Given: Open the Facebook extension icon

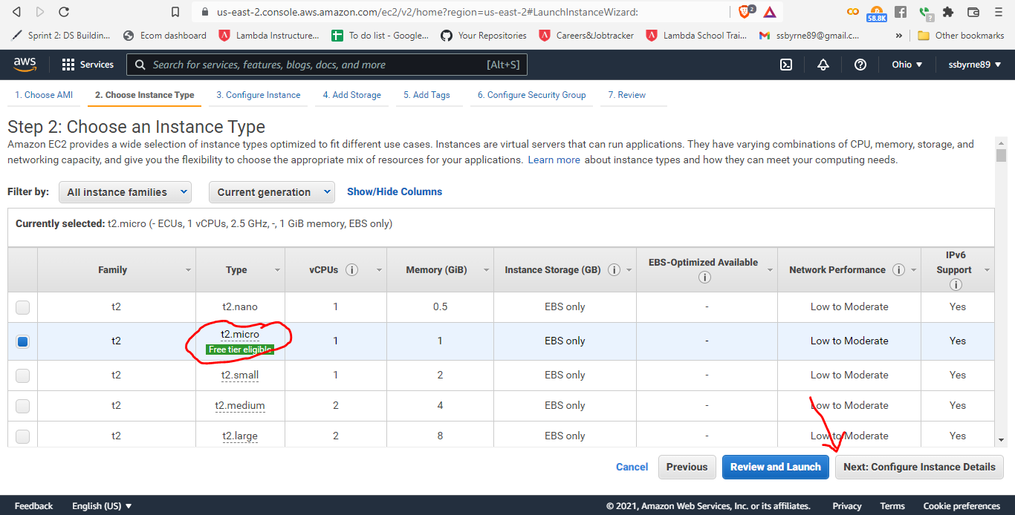Looking at the screenshot, I should pos(901,12).
